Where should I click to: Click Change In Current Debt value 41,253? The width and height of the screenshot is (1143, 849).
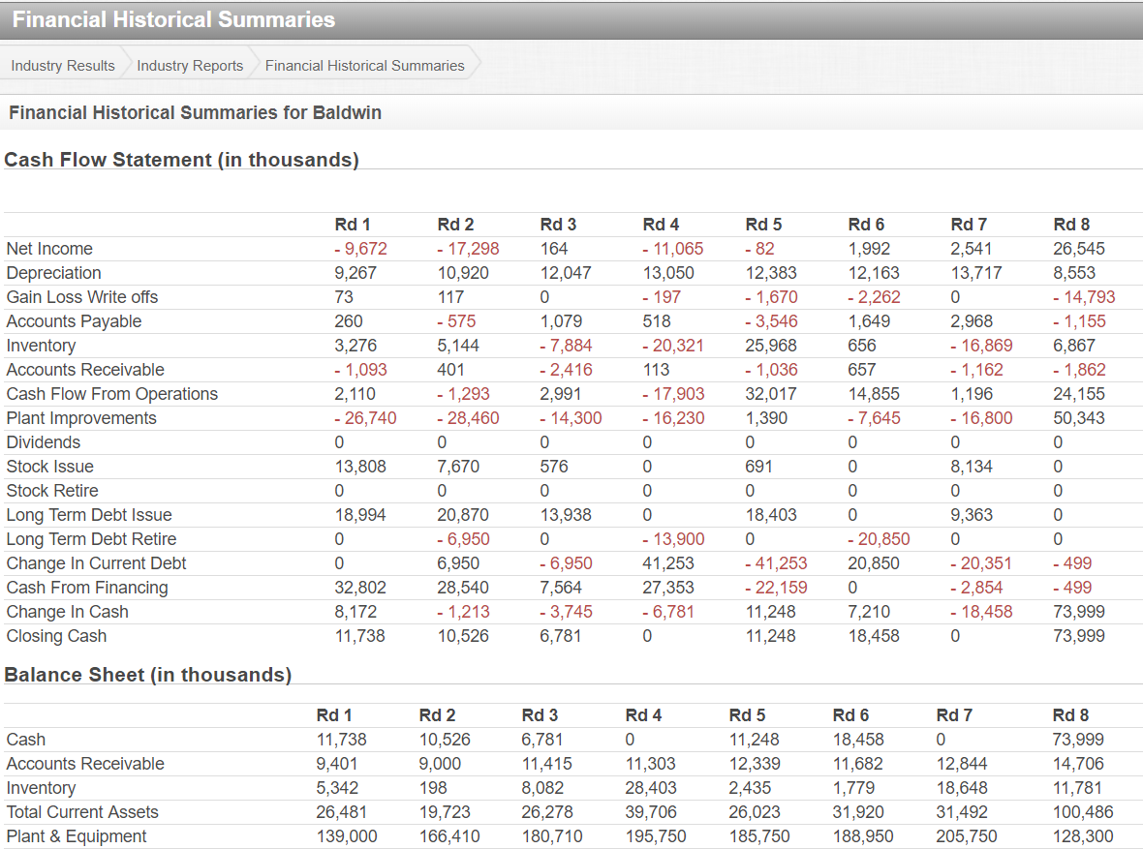668,563
